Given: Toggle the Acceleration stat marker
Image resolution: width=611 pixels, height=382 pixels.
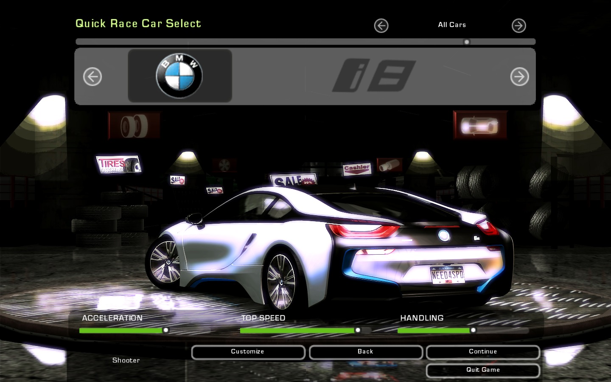Looking at the screenshot, I should (x=166, y=329).
